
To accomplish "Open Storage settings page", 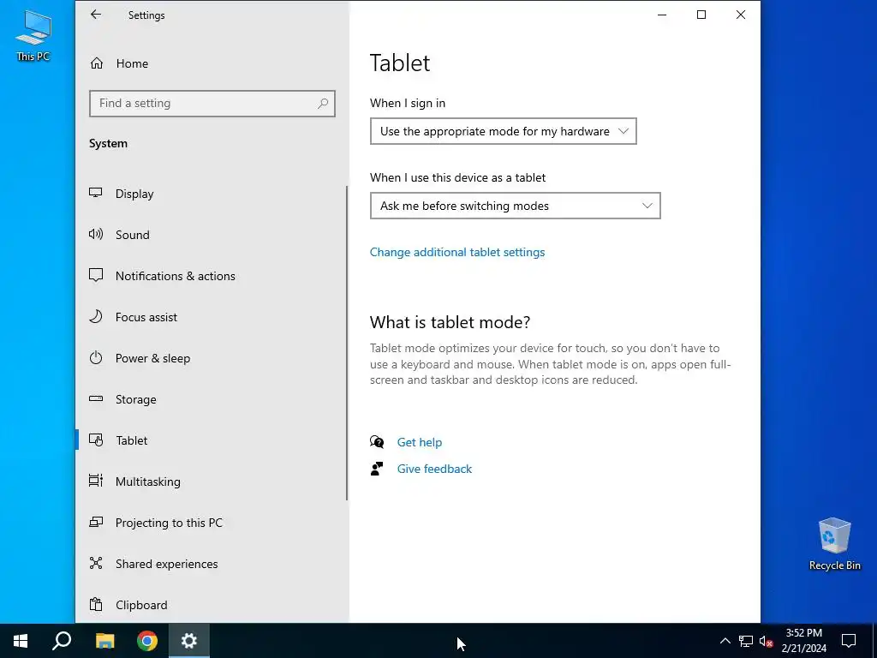I will pyautogui.click(x=212, y=399).
